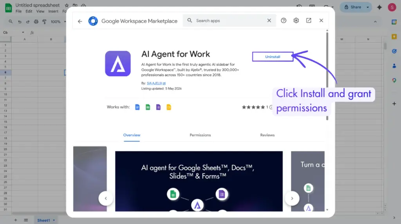Click the main AI agent screenshot
The height and width of the screenshot is (224, 401).
[x=199, y=181]
